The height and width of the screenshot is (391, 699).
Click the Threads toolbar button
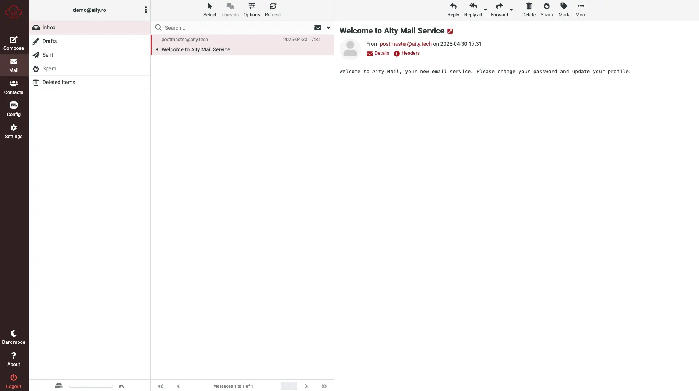(230, 10)
